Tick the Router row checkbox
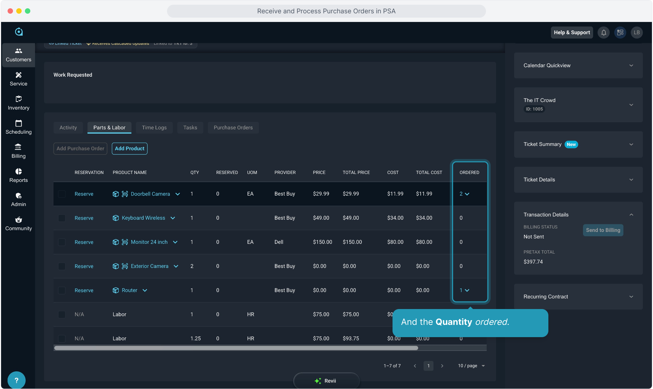The width and height of the screenshot is (653, 389). (x=62, y=291)
